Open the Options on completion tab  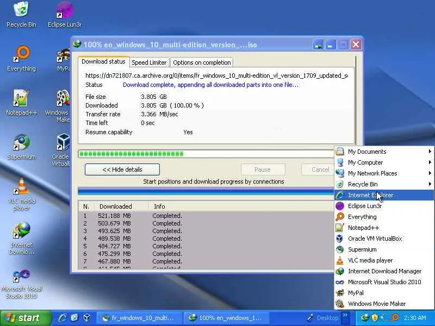pos(202,62)
